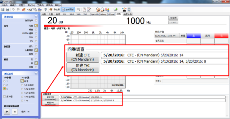This screenshot has width=230, height=119.
Task: Select 插入 transducer radio button
Action: tap(36, 46)
